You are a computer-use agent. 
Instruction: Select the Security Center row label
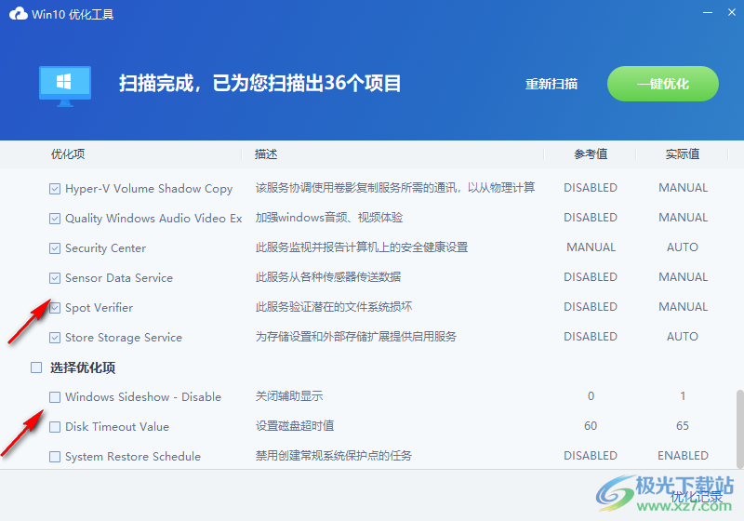click(x=105, y=248)
